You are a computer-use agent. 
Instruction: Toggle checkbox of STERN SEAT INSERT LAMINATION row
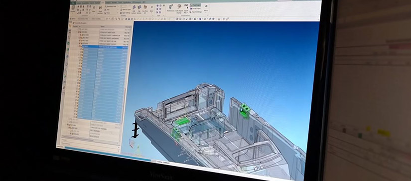(x=80, y=35)
